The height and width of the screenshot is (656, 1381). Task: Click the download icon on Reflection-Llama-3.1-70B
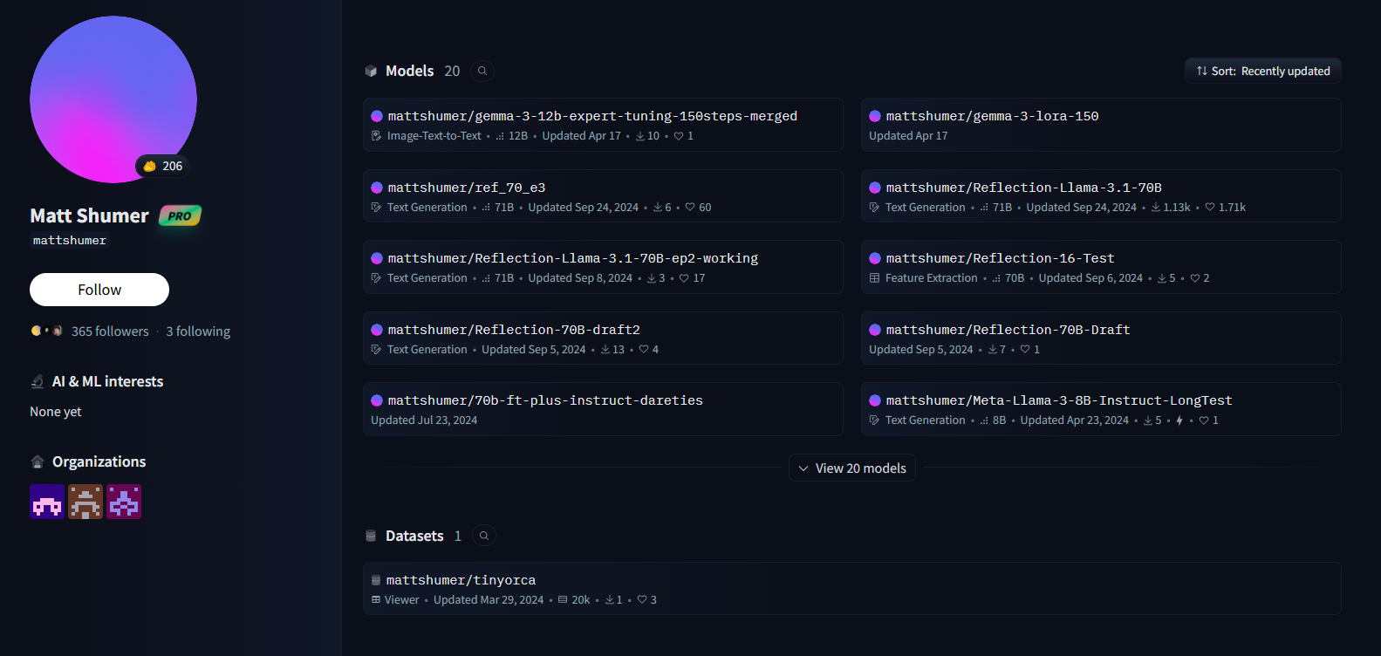click(x=1156, y=208)
